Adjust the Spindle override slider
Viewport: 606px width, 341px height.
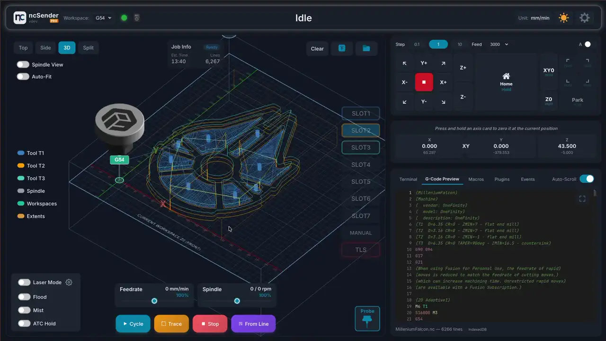237,301
